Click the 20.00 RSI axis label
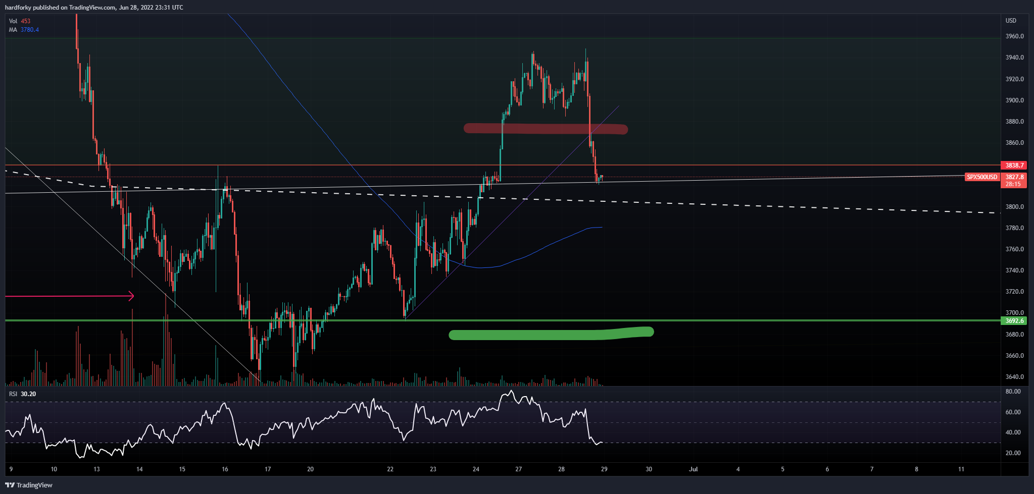 (x=1013, y=453)
